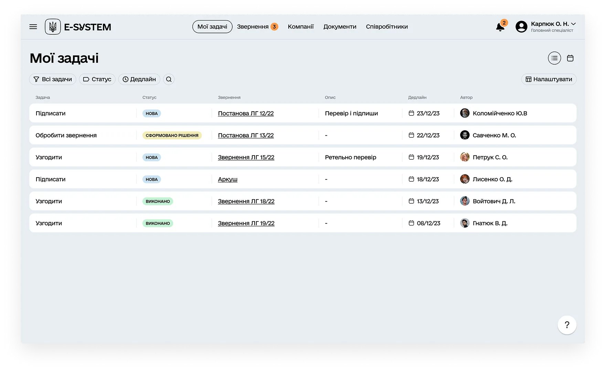Open the hamburger menu
606x371 pixels.
33,27
